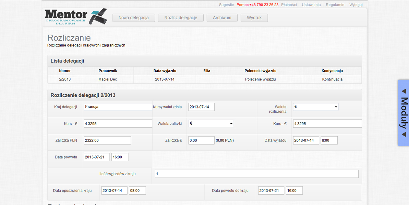This screenshot has height=205, width=409.
Task: Click the Data powrotu time field 16:00
Action: [x=120, y=157]
